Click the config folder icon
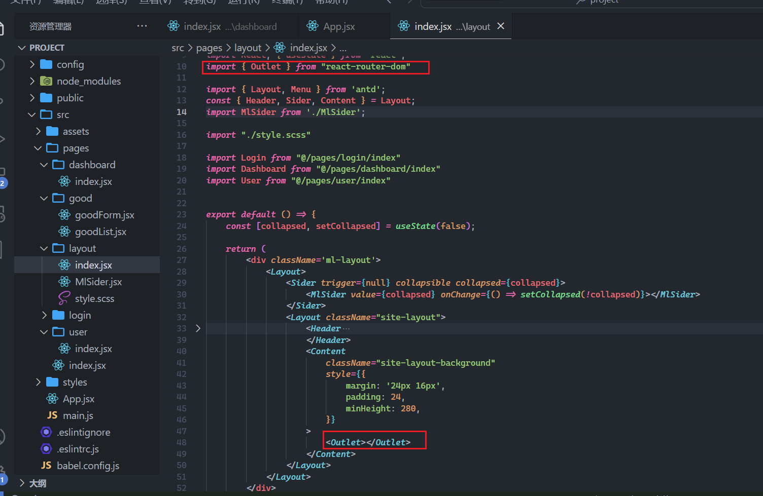Image resolution: width=763 pixels, height=496 pixels. click(x=46, y=64)
